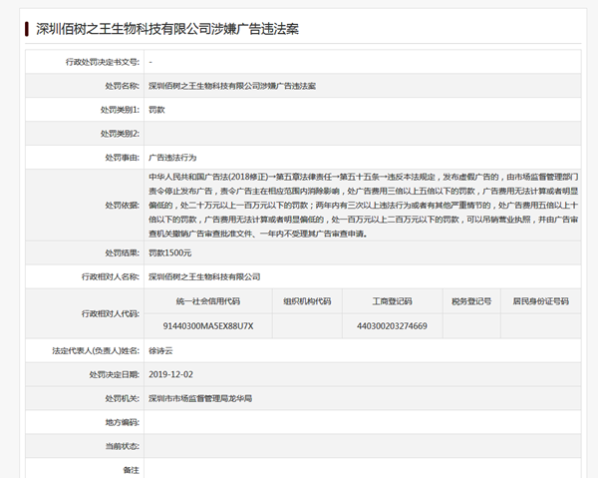
Task: Click the 税务登记号 column header
Action: pyautogui.click(x=471, y=301)
